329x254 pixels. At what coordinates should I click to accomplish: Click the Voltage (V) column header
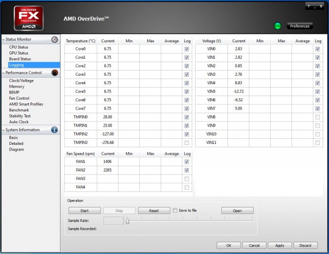(211, 41)
